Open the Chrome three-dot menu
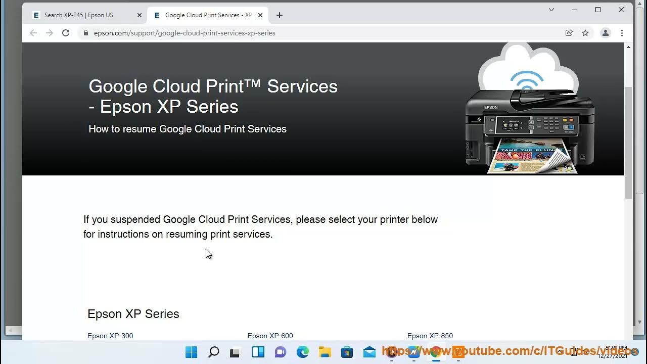Viewport: 647px width, 364px height. click(x=622, y=33)
